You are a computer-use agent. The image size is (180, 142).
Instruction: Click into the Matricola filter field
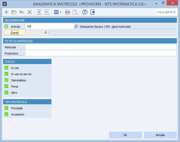pyautogui.click(x=101, y=47)
